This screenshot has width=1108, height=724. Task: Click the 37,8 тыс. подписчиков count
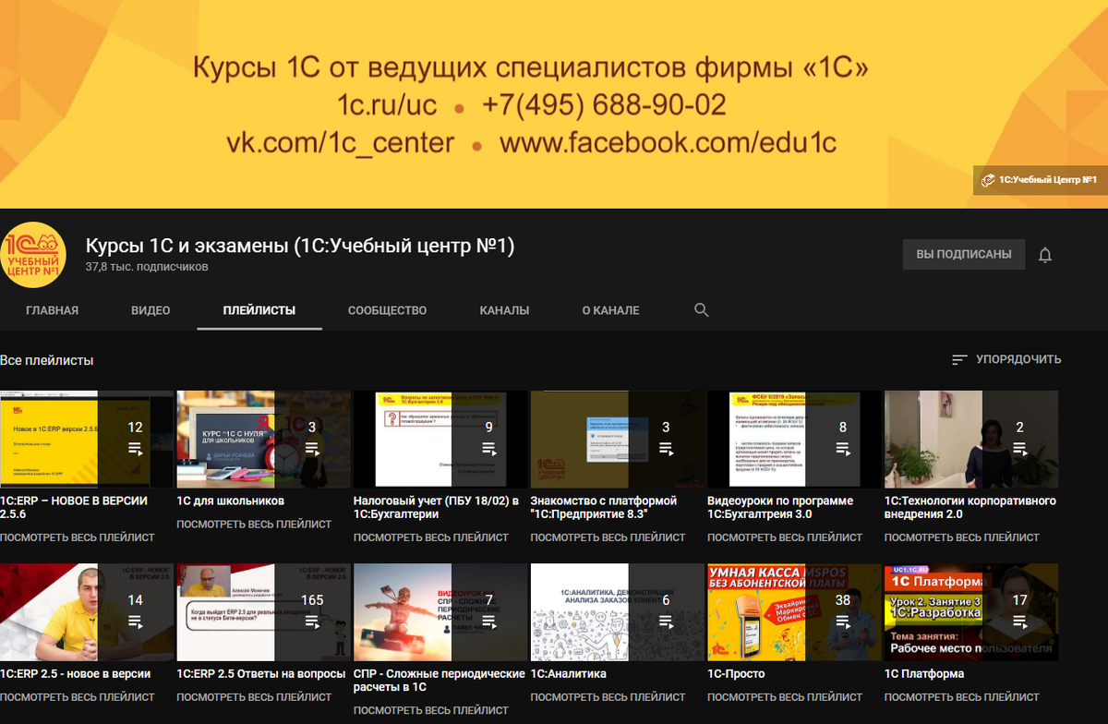pos(147,267)
